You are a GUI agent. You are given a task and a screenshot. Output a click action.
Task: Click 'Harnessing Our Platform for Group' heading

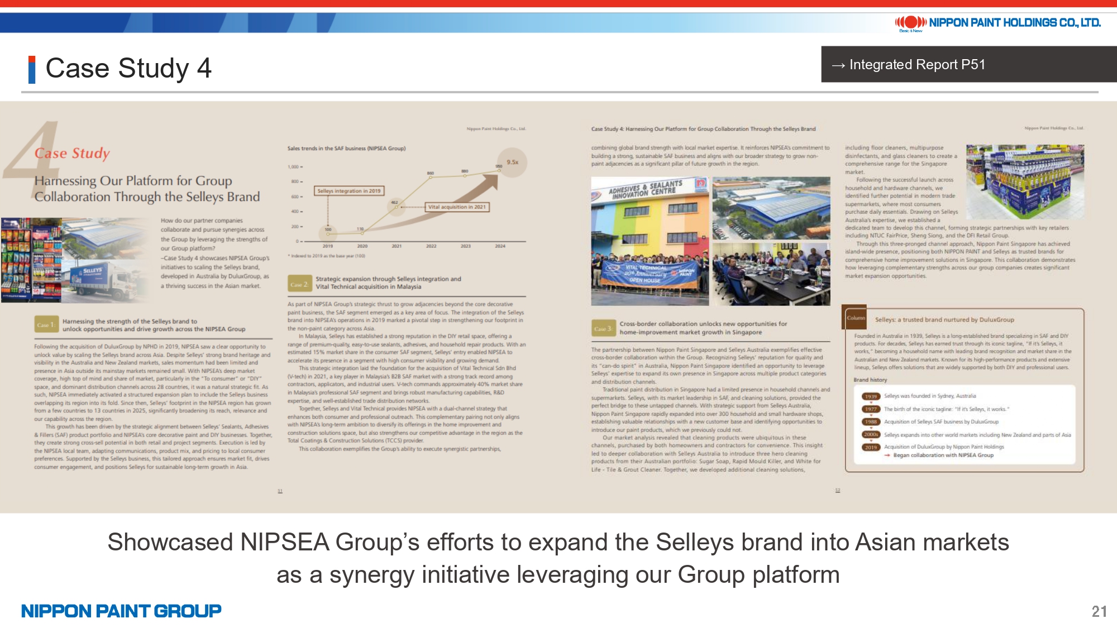click(133, 180)
